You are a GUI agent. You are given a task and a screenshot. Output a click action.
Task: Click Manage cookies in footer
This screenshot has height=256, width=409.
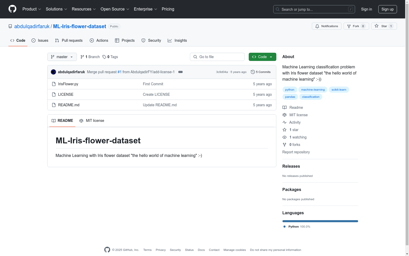(x=235, y=250)
